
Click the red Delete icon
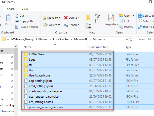coord(66,18)
